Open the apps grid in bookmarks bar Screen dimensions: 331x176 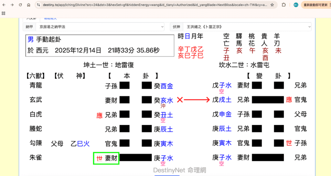pyautogui.click(x=4, y=13)
